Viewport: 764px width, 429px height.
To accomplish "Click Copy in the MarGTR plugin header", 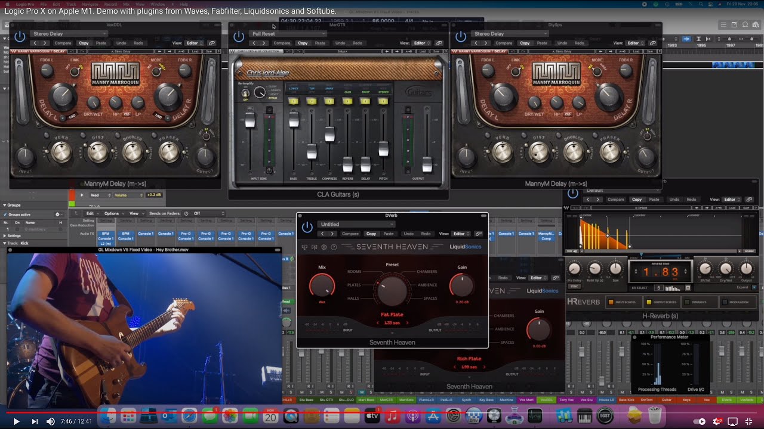I will (303, 43).
